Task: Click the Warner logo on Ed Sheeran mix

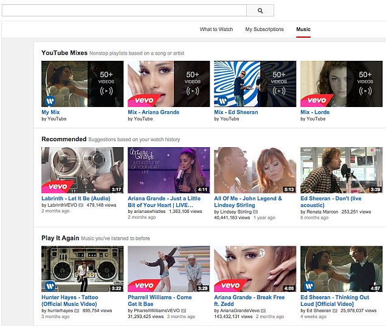Action: pos(223,100)
